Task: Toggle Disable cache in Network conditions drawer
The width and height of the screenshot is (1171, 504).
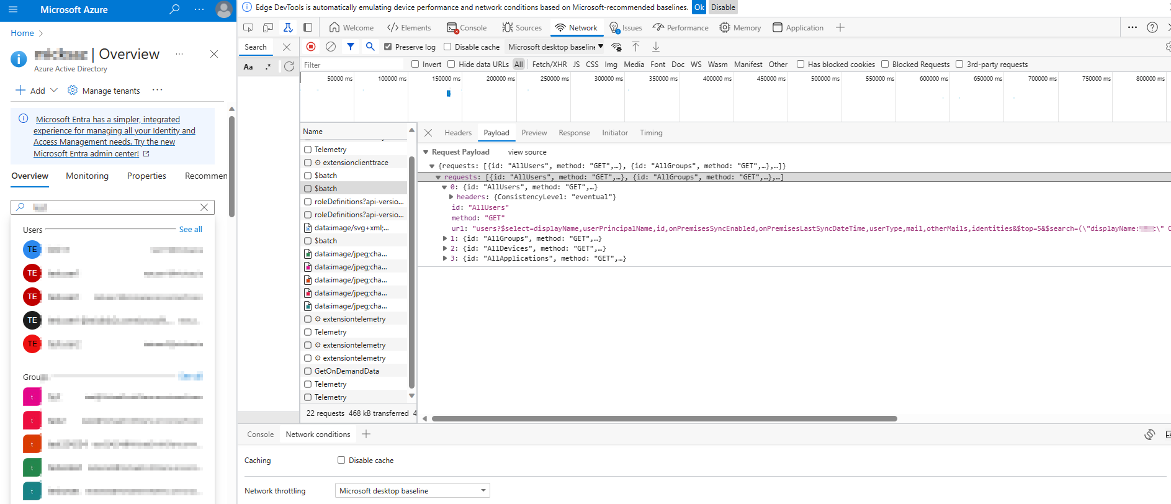Action: tap(341, 460)
